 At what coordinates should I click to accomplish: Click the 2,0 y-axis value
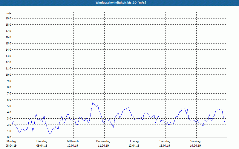pos(9,125)
